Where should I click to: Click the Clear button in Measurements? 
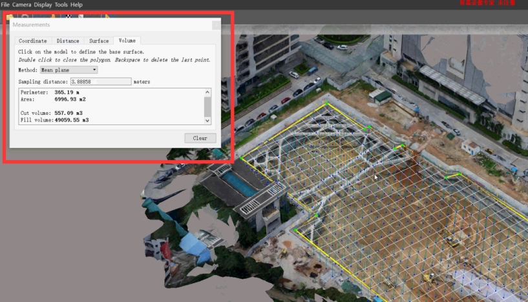(x=200, y=138)
